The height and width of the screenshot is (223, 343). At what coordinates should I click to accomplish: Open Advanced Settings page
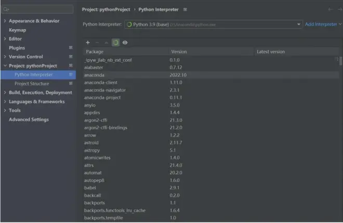(x=29, y=120)
